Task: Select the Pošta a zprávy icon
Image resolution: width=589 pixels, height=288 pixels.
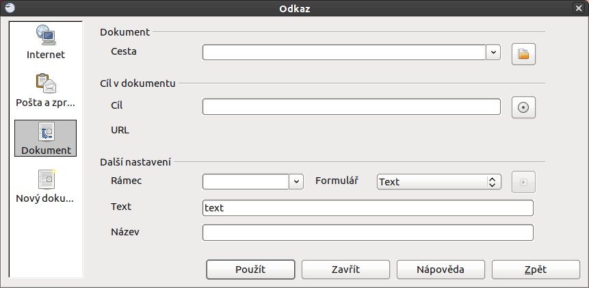Action: point(46,90)
